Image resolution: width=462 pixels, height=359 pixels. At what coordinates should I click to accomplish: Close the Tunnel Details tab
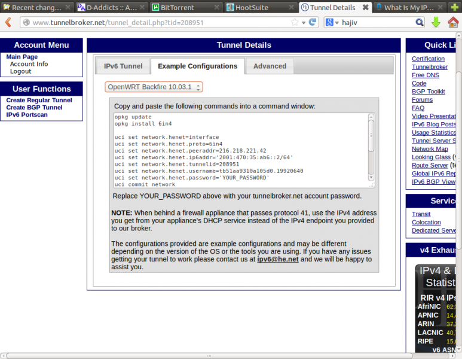point(366,8)
